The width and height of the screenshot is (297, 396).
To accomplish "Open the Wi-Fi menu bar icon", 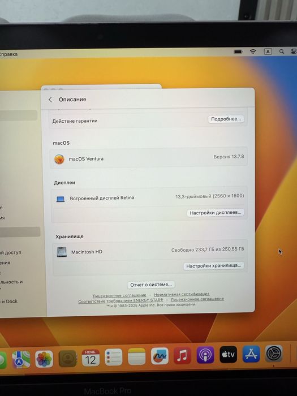I will [x=253, y=51].
